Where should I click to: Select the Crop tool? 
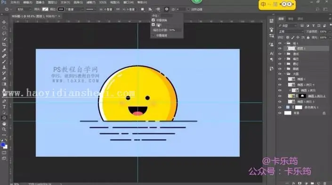(4, 45)
